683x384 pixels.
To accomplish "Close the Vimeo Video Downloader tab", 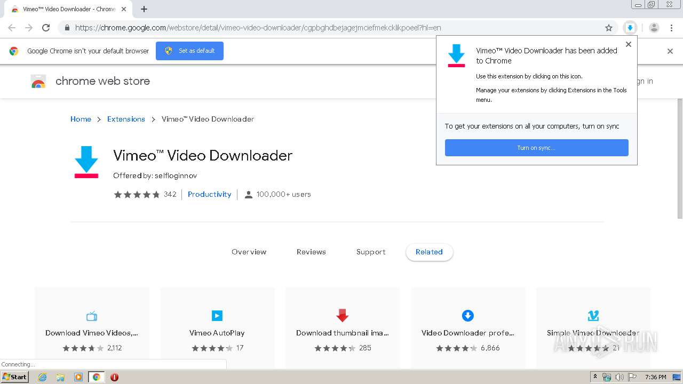I will (123, 9).
